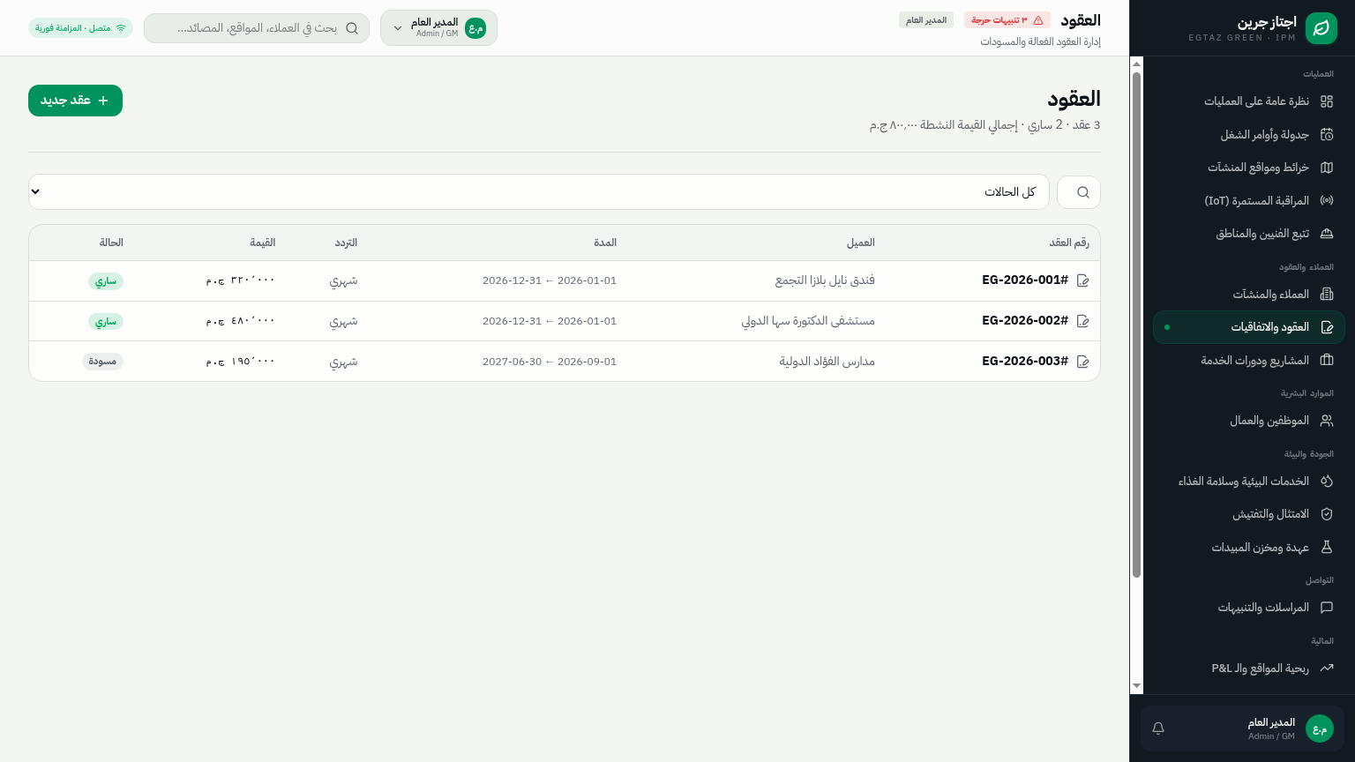The height and width of the screenshot is (762, 1355).
Task: Click the flask icon beside عهدة ومخزن المبيدات
Action: 1327,548
